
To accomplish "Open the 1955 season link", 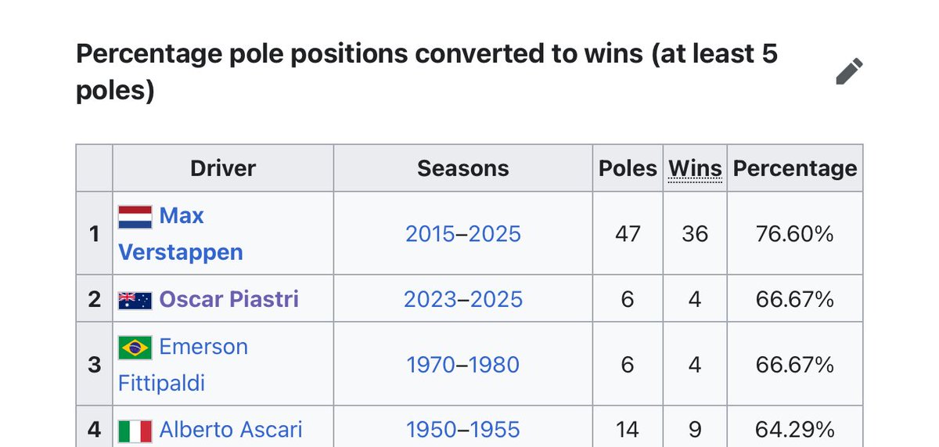I will (x=494, y=430).
